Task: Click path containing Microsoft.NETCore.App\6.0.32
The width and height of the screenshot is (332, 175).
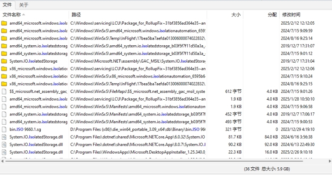Action: [x=138, y=137]
